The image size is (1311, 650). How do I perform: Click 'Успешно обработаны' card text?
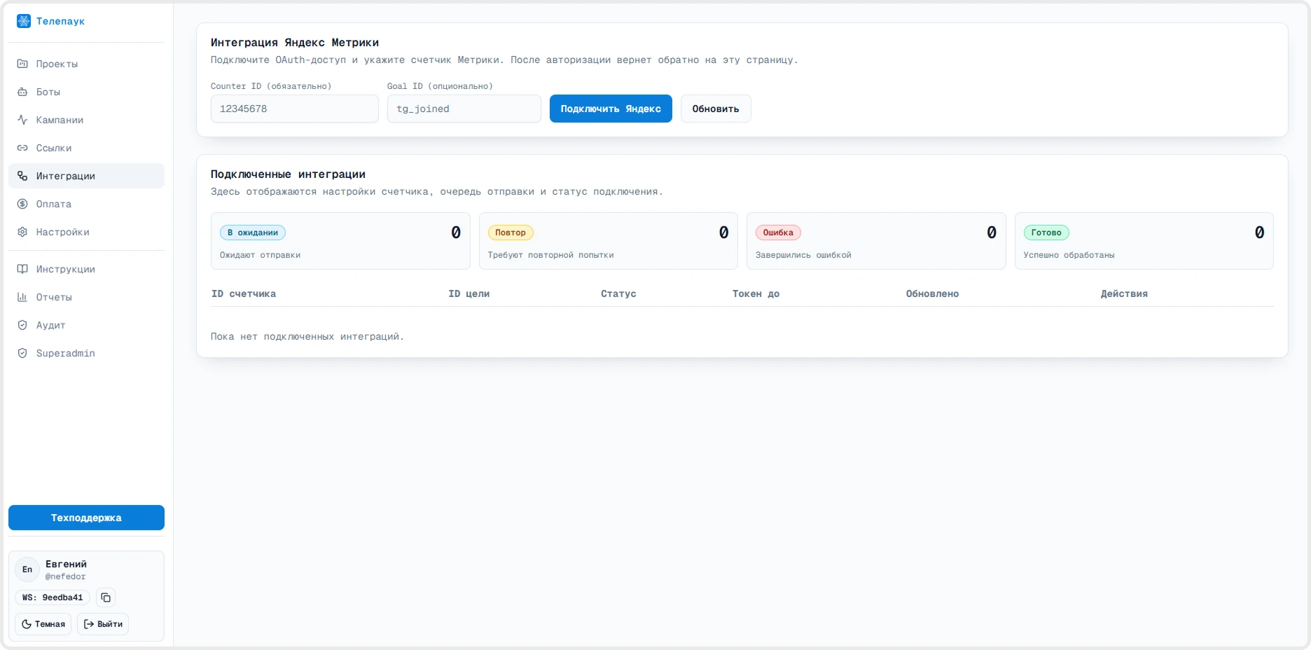pos(1069,255)
